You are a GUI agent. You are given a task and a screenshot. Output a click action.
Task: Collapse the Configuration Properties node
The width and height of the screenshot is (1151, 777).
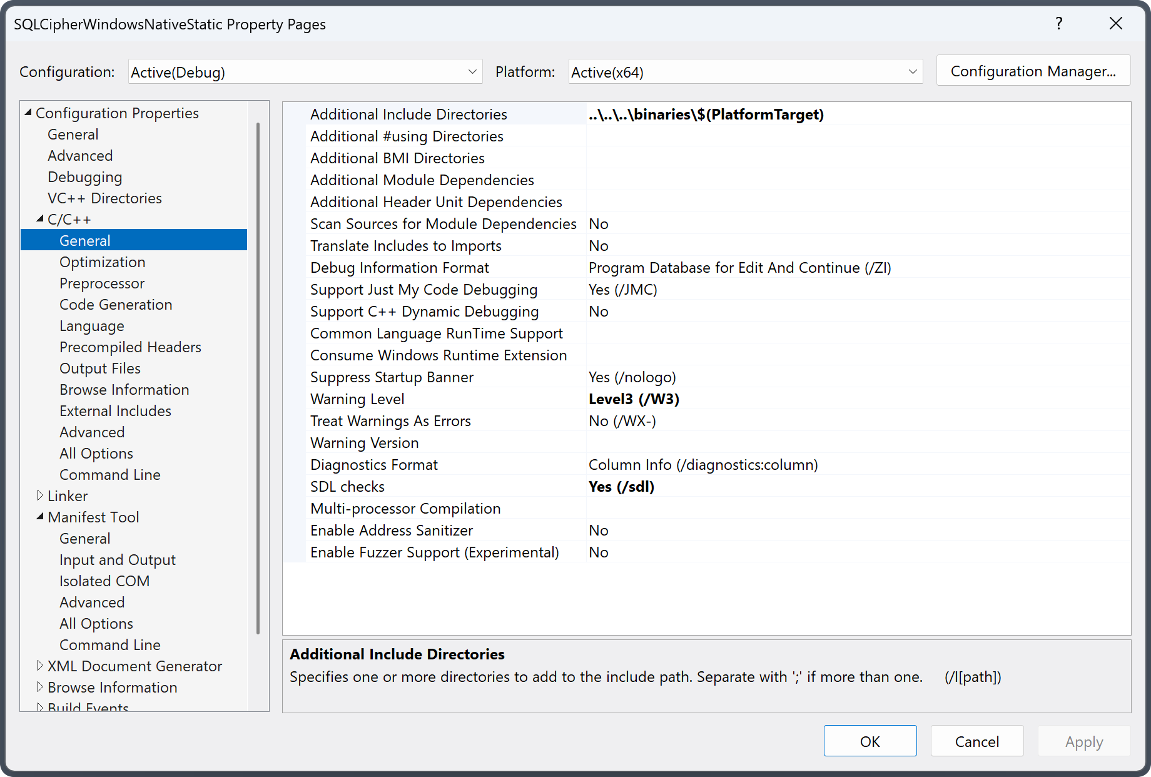point(28,113)
